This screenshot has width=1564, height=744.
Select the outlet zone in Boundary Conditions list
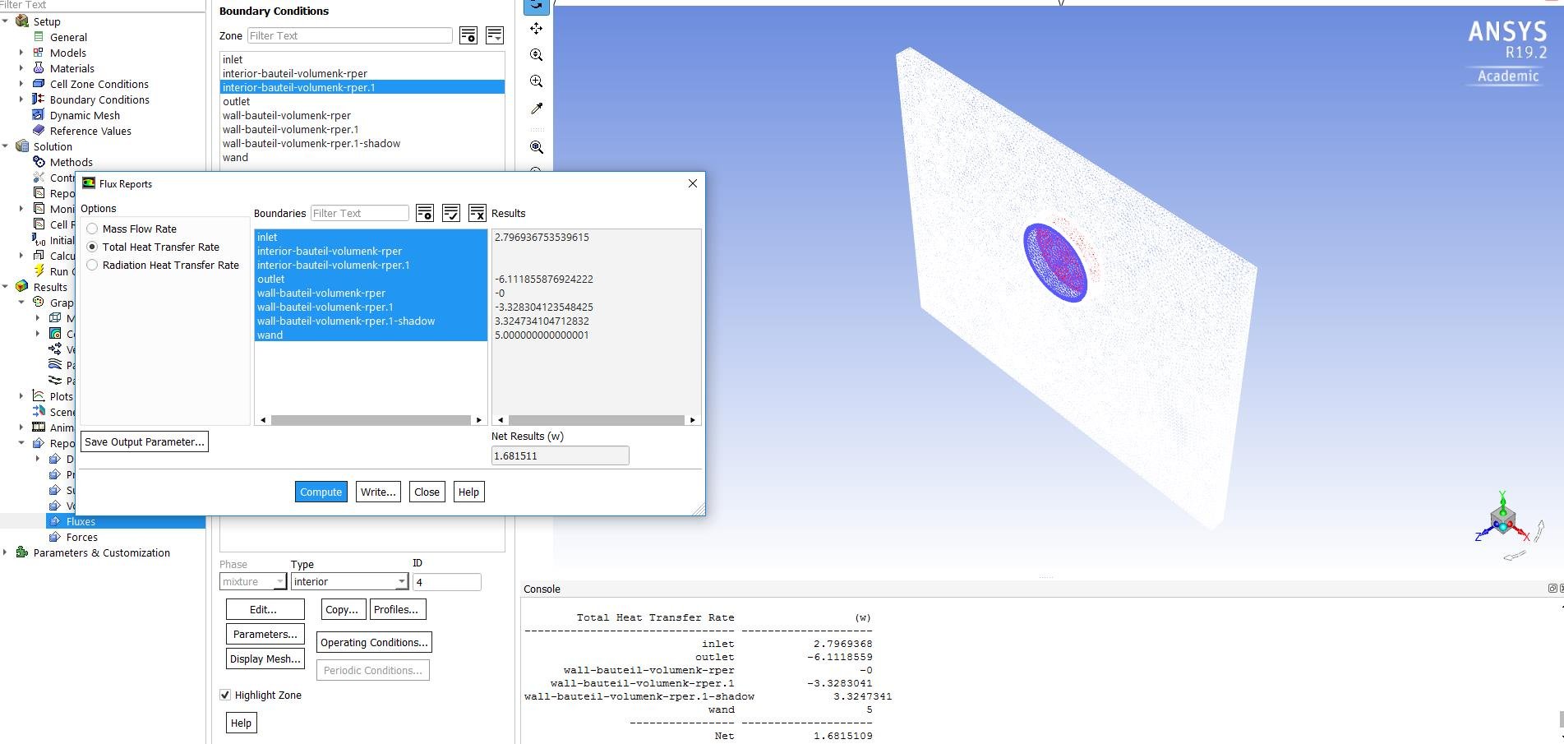(x=237, y=101)
